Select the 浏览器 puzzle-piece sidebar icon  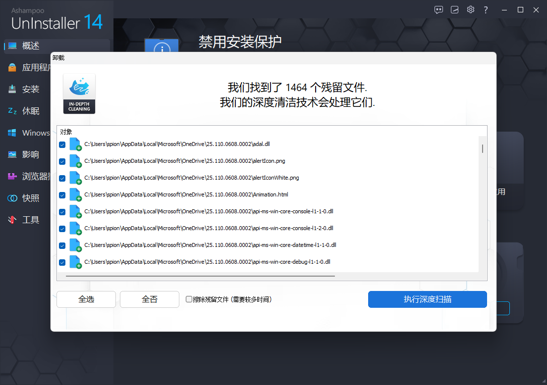[12, 176]
